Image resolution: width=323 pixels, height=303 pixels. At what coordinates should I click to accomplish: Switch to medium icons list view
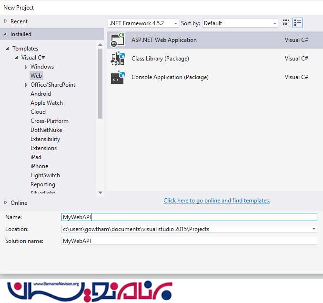pyautogui.click(x=298, y=23)
